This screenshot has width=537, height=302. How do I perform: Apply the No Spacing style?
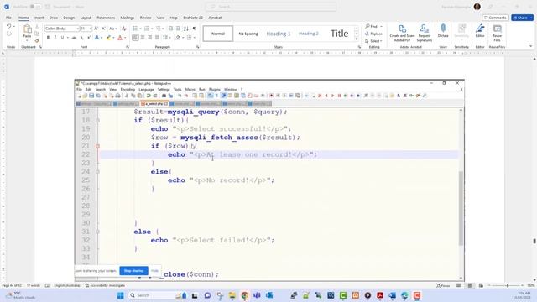pos(248,34)
